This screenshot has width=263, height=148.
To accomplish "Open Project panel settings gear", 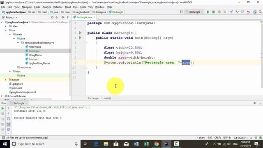I will (63, 17).
